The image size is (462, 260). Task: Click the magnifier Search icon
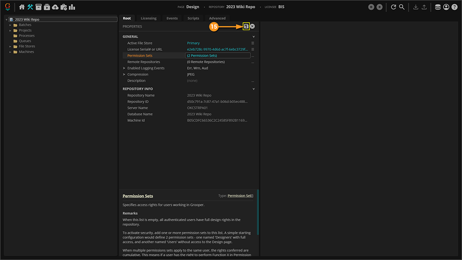pos(402,7)
